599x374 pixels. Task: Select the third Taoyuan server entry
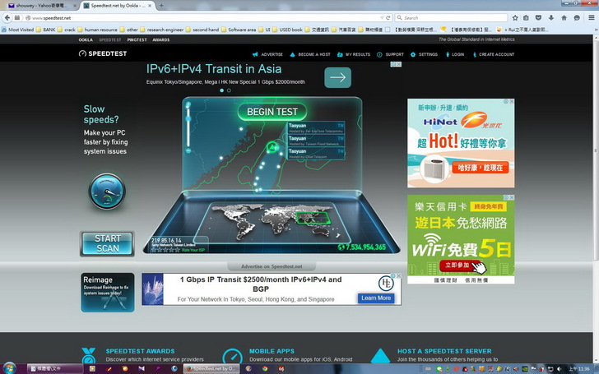(x=316, y=154)
